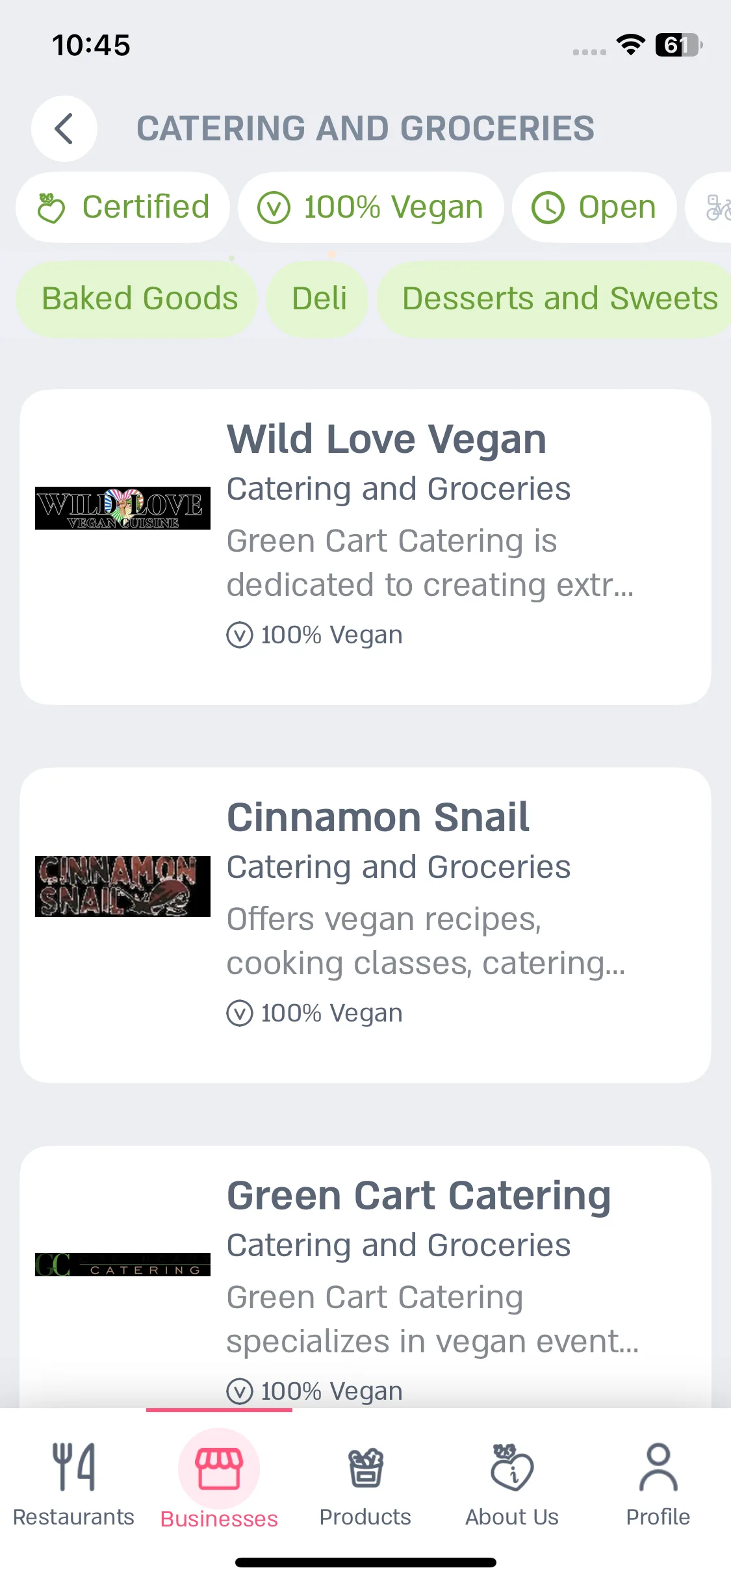Select the Businesses storefront icon
Image resolution: width=731 pixels, height=1583 pixels.
click(x=219, y=1469)
